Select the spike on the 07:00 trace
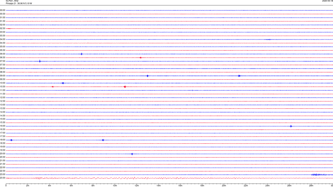The image size is (333, 187). coord(40,61)
